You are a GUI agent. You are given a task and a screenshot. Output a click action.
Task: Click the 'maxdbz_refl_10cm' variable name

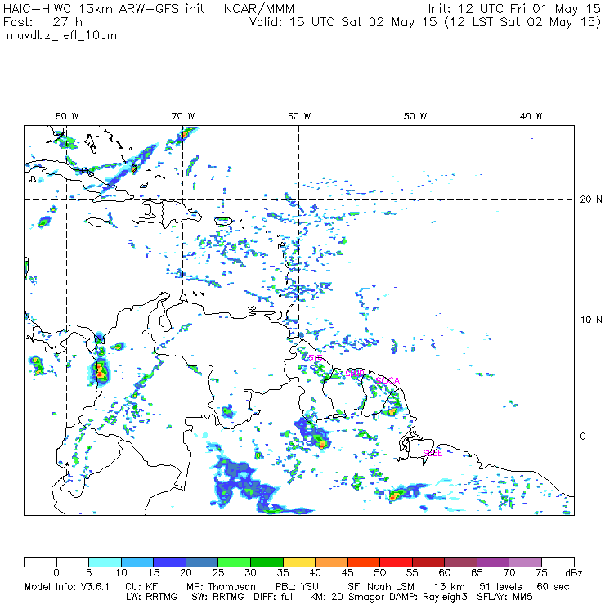(x=62, y=36)
